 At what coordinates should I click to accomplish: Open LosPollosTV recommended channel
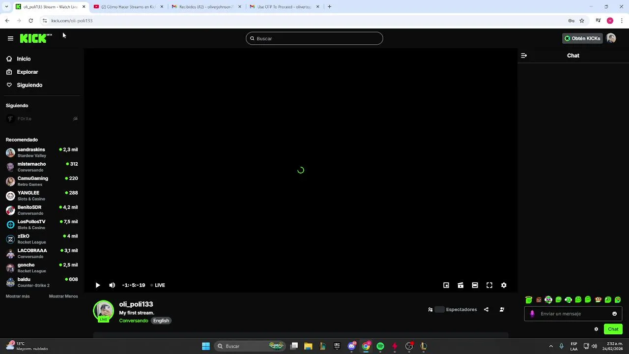(x=42, y=225)
